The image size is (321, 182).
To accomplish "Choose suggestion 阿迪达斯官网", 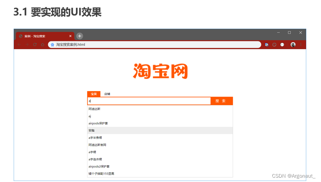I will (160, 145).
